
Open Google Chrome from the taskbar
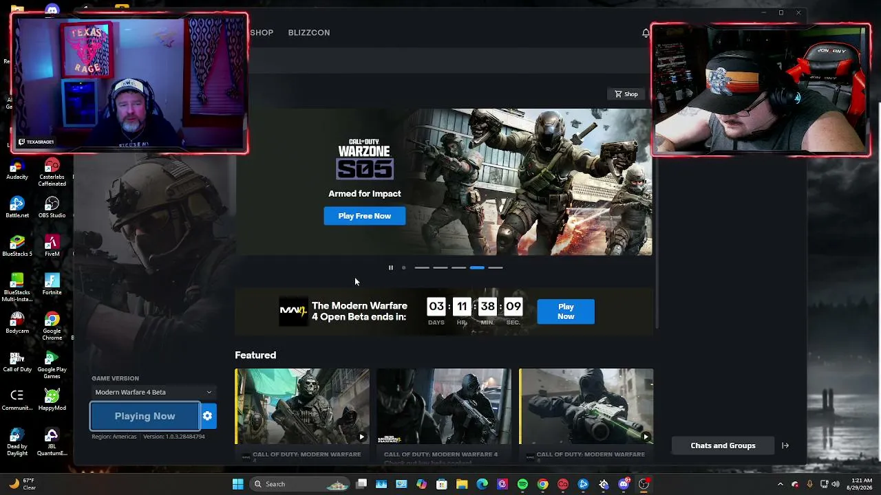[x=543, y=484]
